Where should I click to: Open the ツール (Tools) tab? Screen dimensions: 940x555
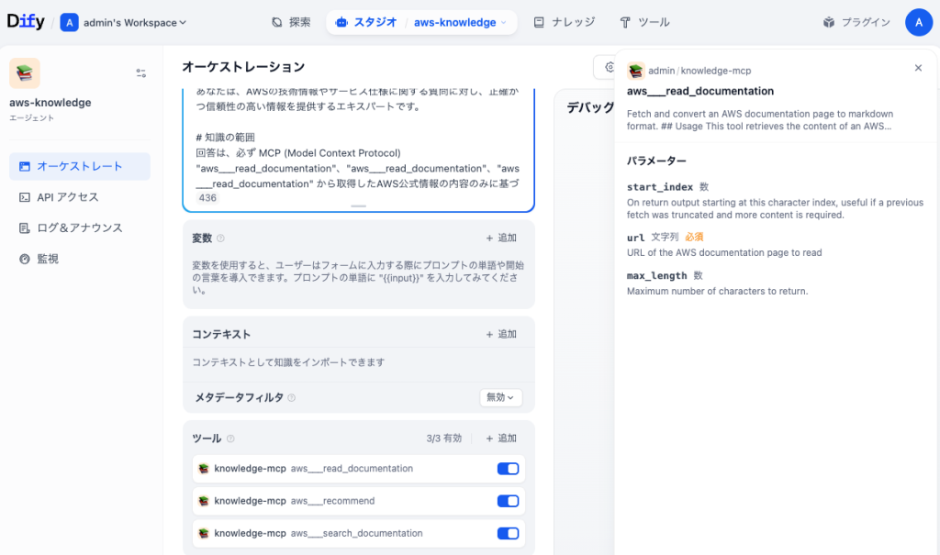pos(644,22)
